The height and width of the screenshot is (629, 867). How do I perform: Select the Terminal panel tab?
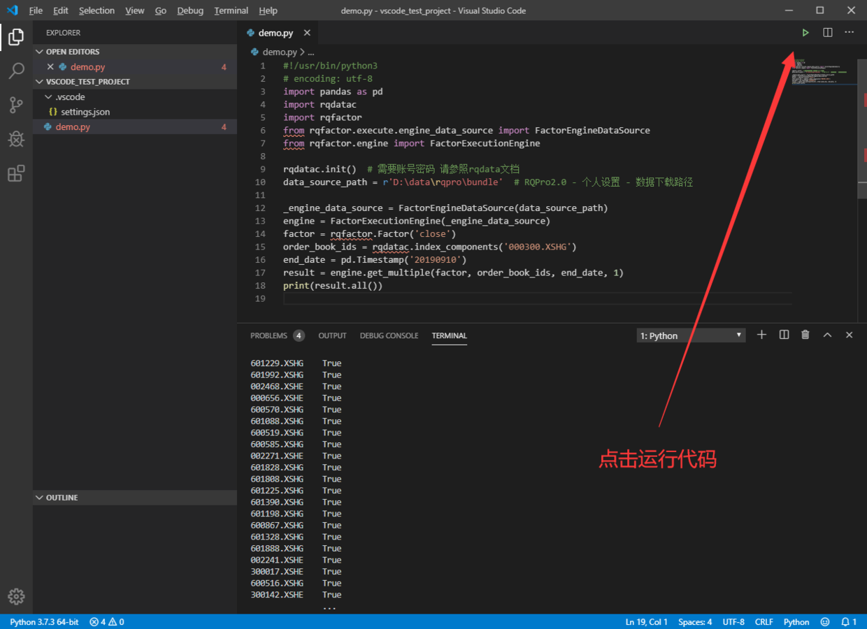(x=449, y=335)
